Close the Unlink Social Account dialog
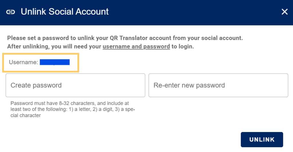This screenshot has width=293, height=152. (284, 12)
